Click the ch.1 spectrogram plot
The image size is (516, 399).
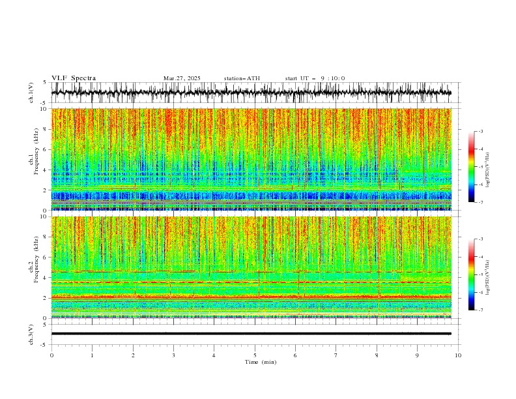251,159
